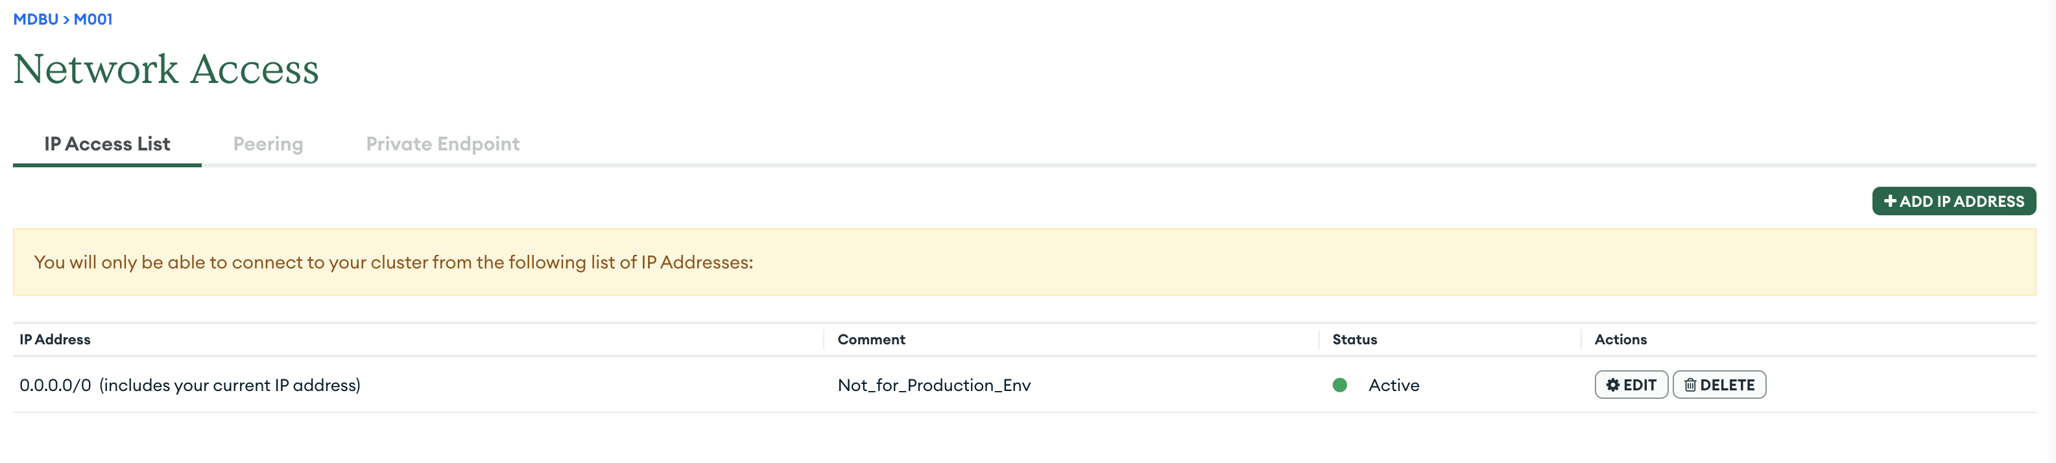Go to the M001 breadcrumb link

coord(93,19)
